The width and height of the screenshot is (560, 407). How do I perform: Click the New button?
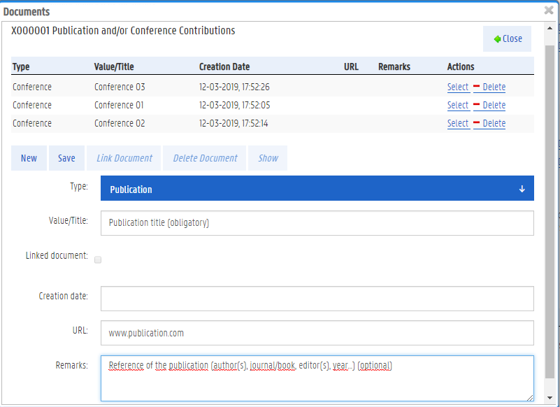[x=29, y=158]
